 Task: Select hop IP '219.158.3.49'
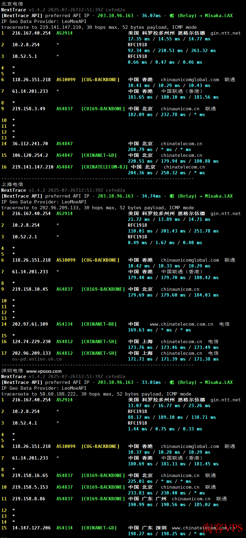[29, 109]
